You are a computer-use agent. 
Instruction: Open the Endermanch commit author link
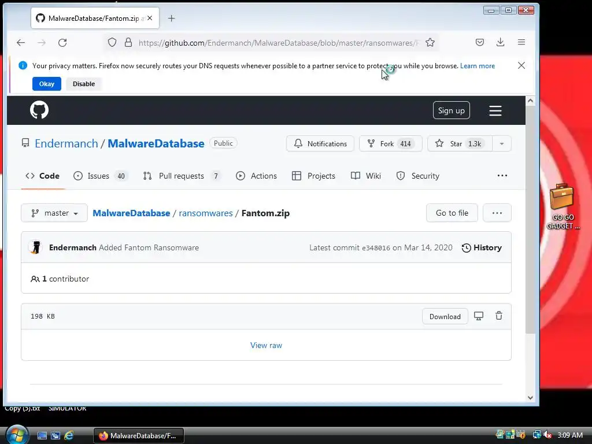[72, 247]
